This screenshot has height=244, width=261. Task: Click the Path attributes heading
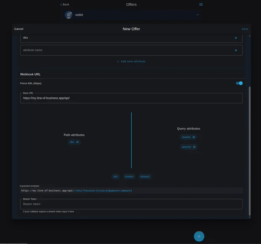74,135
